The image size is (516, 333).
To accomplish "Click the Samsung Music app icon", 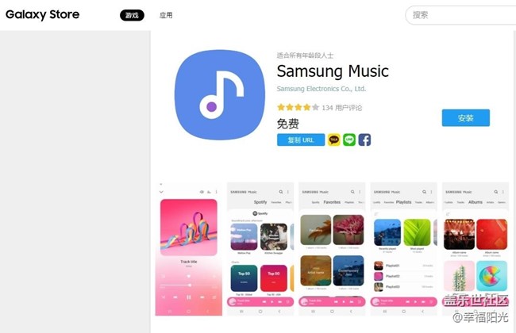I will tap(219, 94).
